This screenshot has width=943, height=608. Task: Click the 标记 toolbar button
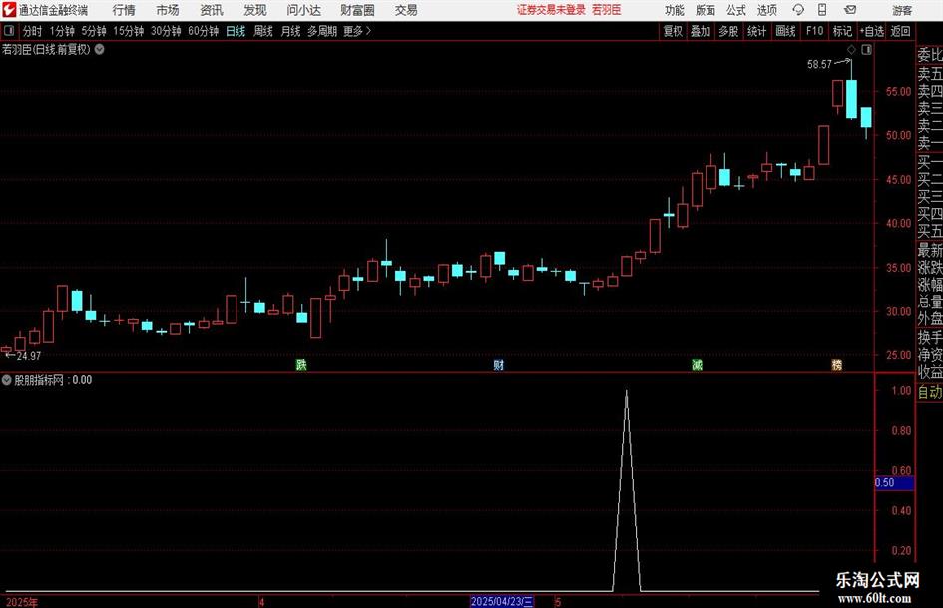pyautogui.click(x=842, y=31)
